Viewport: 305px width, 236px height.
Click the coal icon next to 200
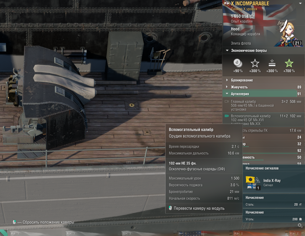[x=300, y=219]
